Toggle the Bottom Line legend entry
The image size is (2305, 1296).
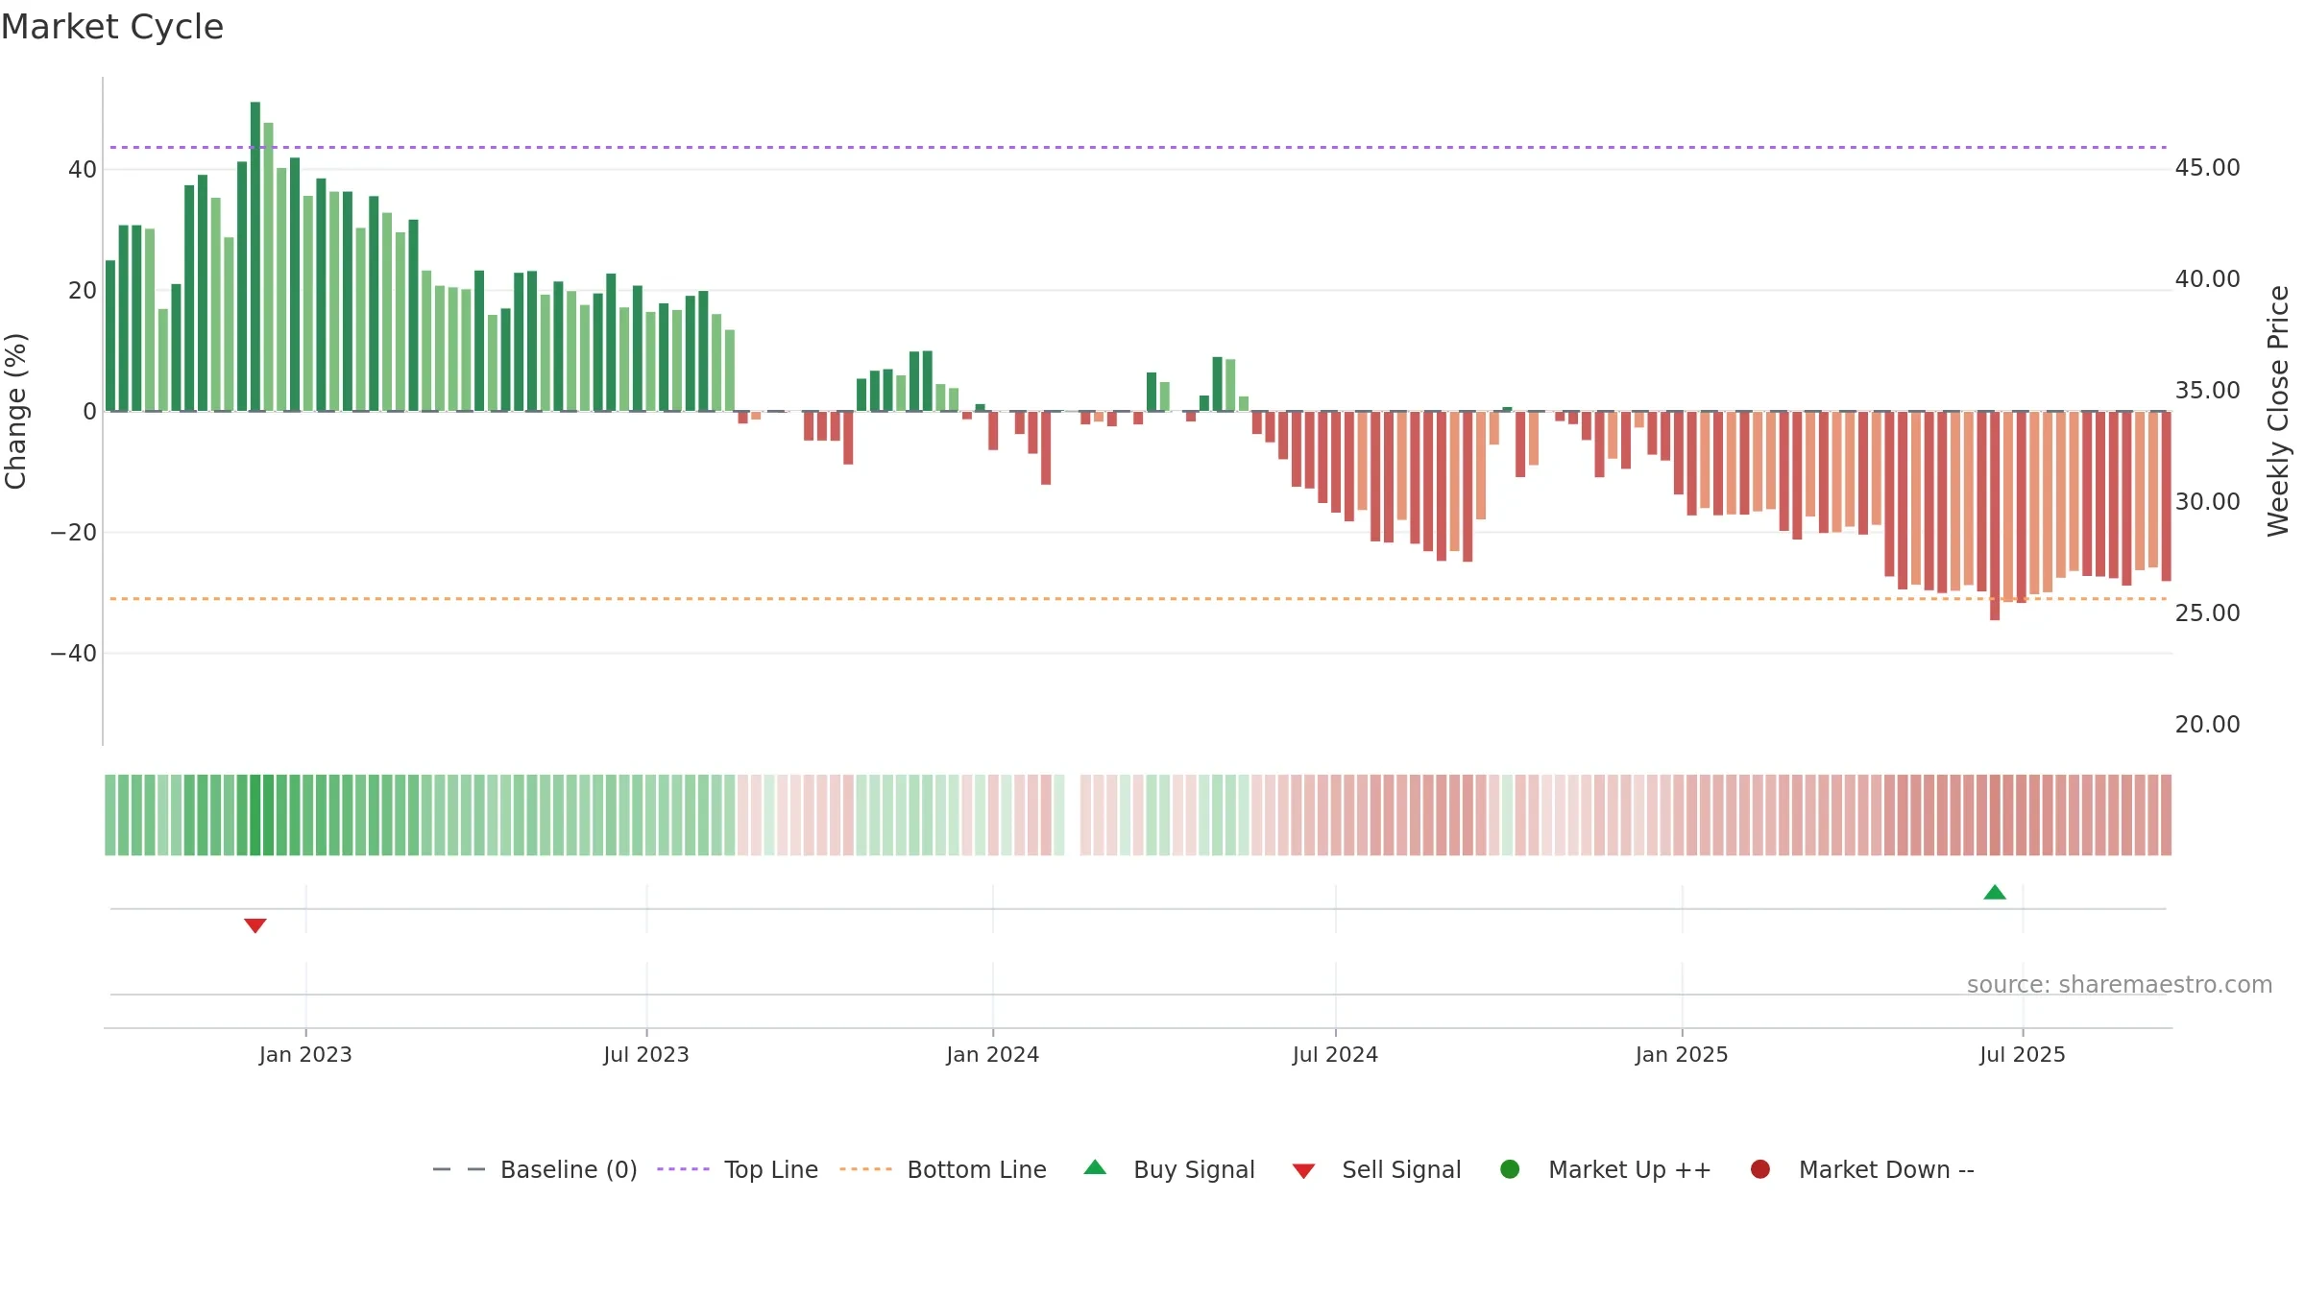[x=943, y=1169]
